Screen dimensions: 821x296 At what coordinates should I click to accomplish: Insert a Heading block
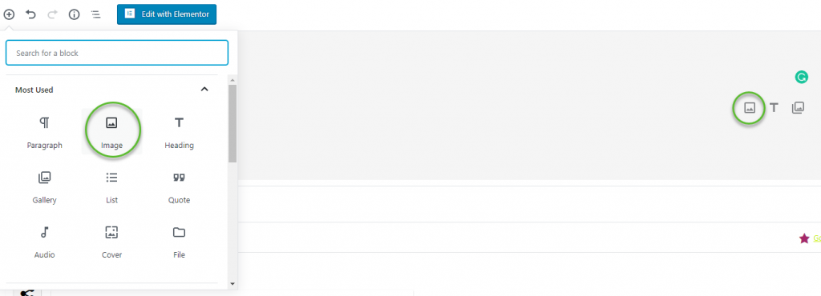(x=179, y=133)
